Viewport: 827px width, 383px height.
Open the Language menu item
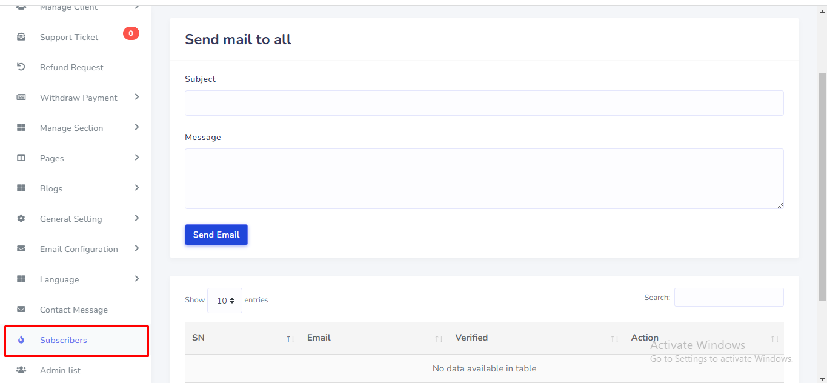[x=59, y=279]
